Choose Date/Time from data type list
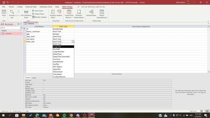 pyautogui.click(x=63, y=54)
